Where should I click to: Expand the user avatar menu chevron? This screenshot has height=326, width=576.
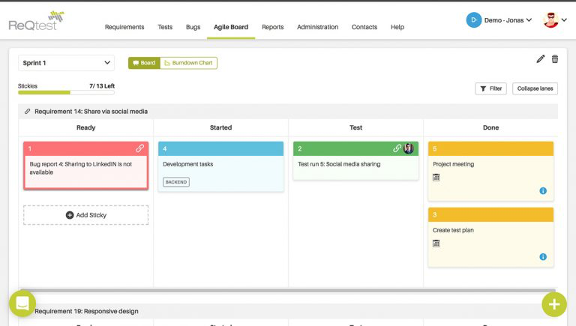click(564, 20)
